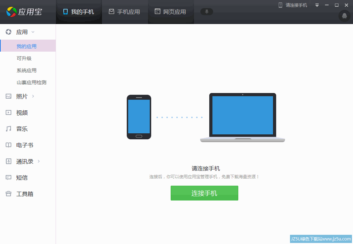Click the phone illustration
Viewport: 353px width, 244px height.
pyautogui.click(x=139, y=117)
